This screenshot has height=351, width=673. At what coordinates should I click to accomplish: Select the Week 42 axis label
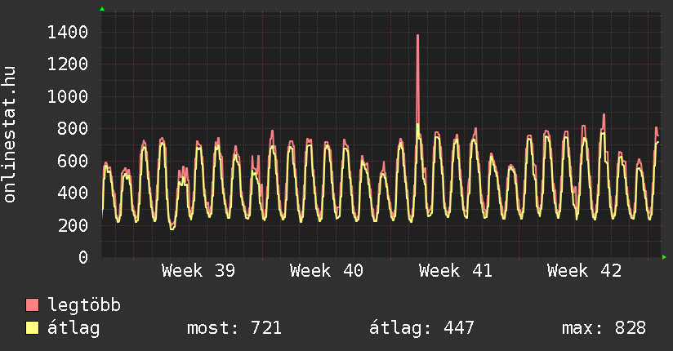click(x=584, y=270)
